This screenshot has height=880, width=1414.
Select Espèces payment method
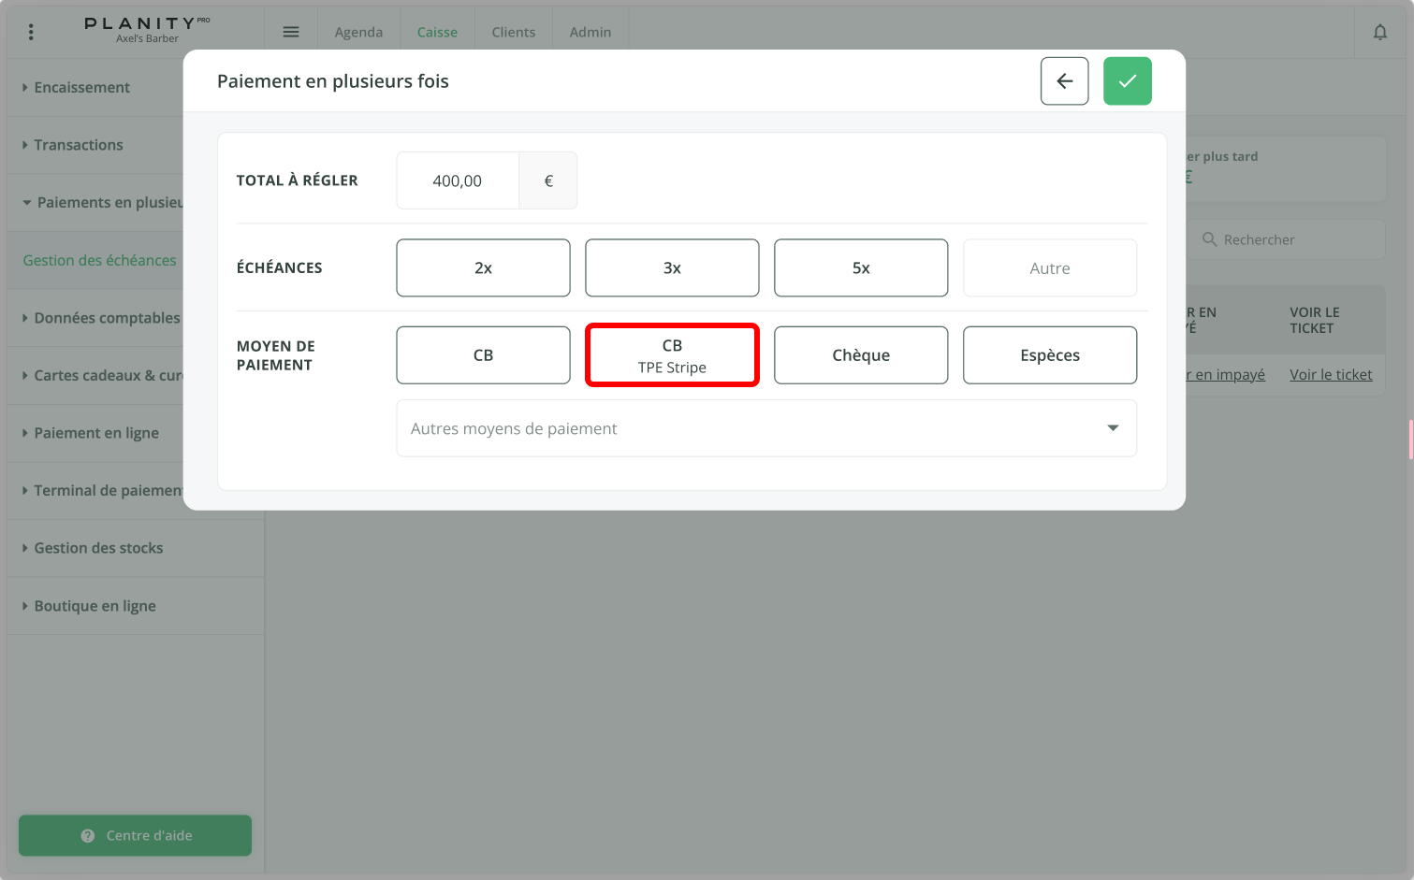click(1049, 355)
